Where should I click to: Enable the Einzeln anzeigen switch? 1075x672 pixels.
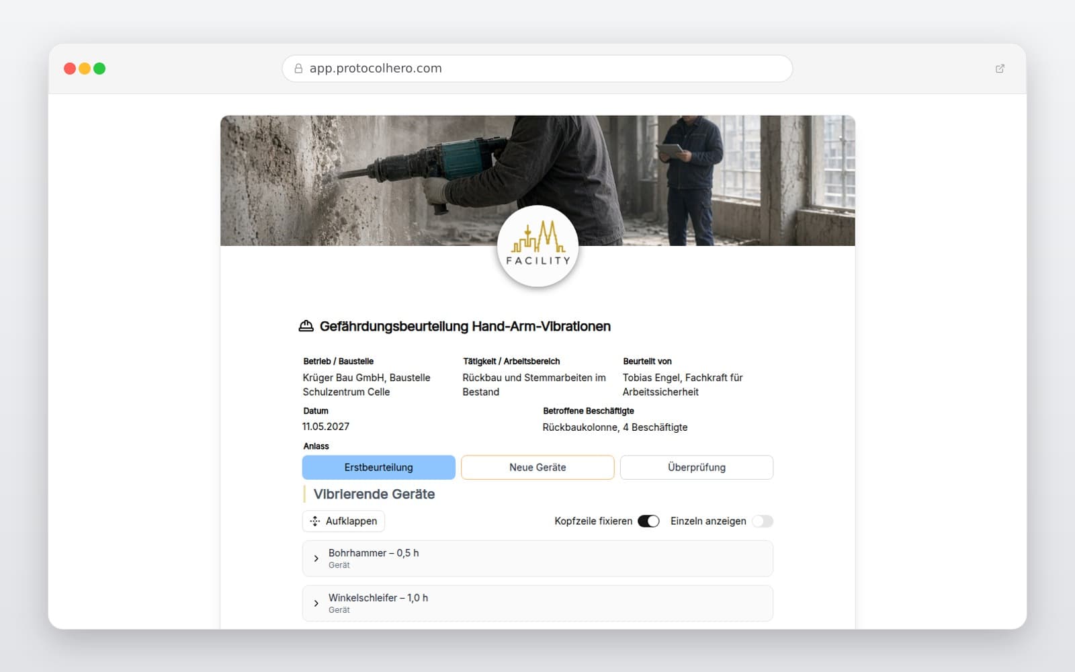763,521
